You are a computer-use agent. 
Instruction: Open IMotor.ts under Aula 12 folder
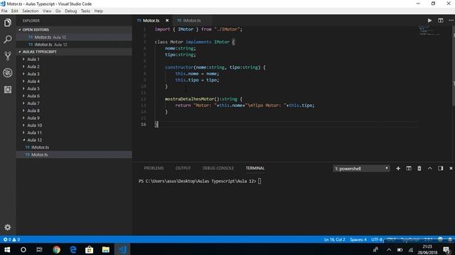tap(74, 147)
